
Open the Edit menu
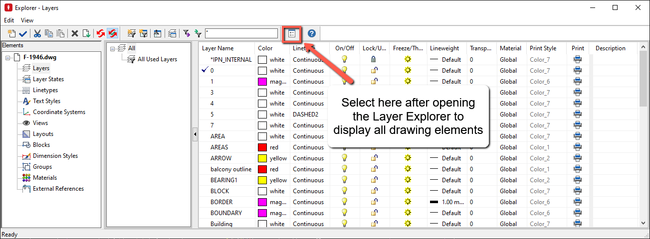tap(9, 20)
